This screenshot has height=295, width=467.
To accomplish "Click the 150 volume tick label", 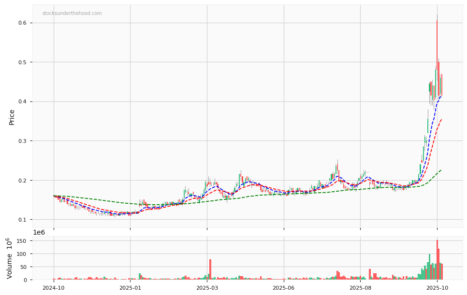I will 21,241.
